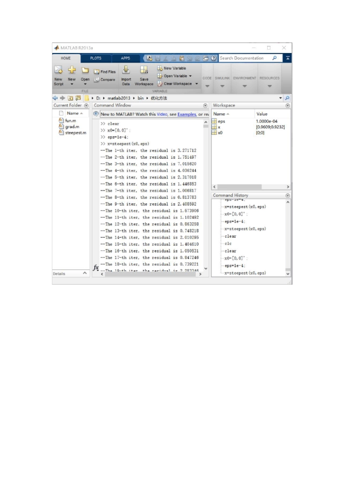Click the fx function browser icon
Image resolution: width=345 pixels, height=488 pixels.
[x=96, y=268]
